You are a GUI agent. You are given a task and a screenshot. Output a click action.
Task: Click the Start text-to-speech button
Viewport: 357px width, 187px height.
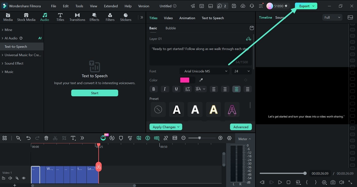[94, 93]
